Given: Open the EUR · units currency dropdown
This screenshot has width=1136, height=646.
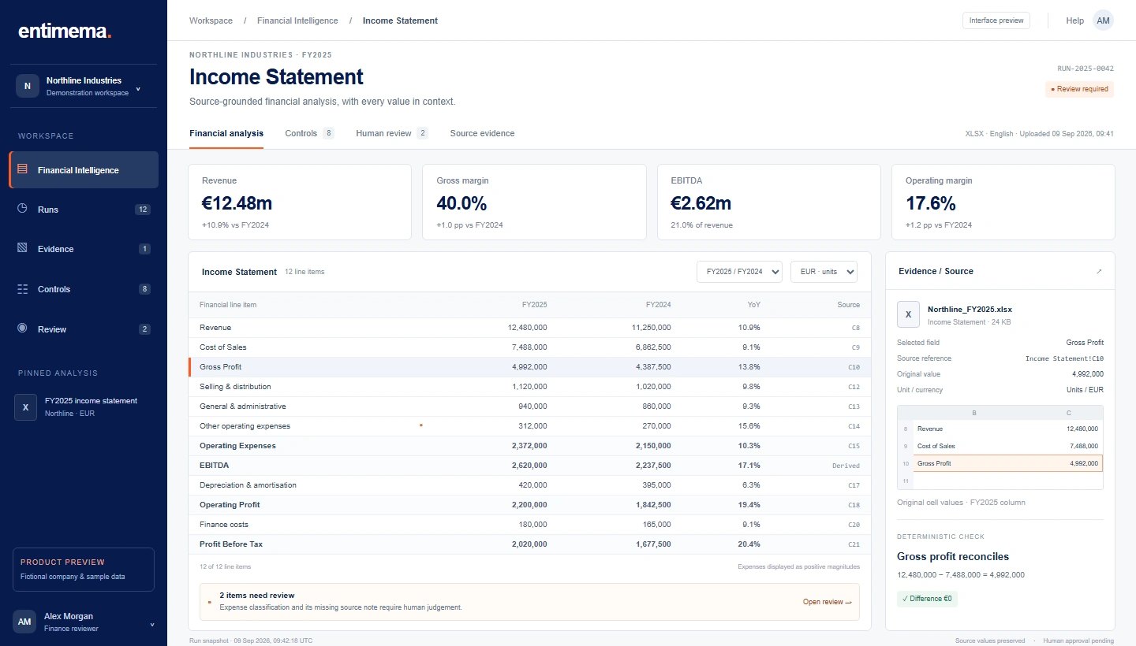Looking at the screenshot, I should coord(824,272).
